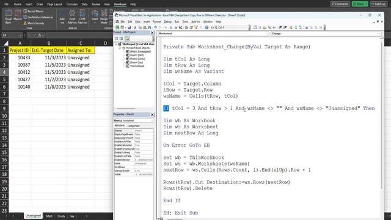Click Toggle Folders icon in Project pane
Viewport: 391px width, 220px height.
(127, 38)
